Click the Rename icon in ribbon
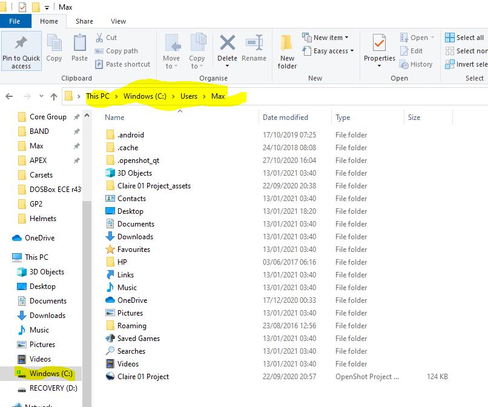 click(x=254, y=45)
